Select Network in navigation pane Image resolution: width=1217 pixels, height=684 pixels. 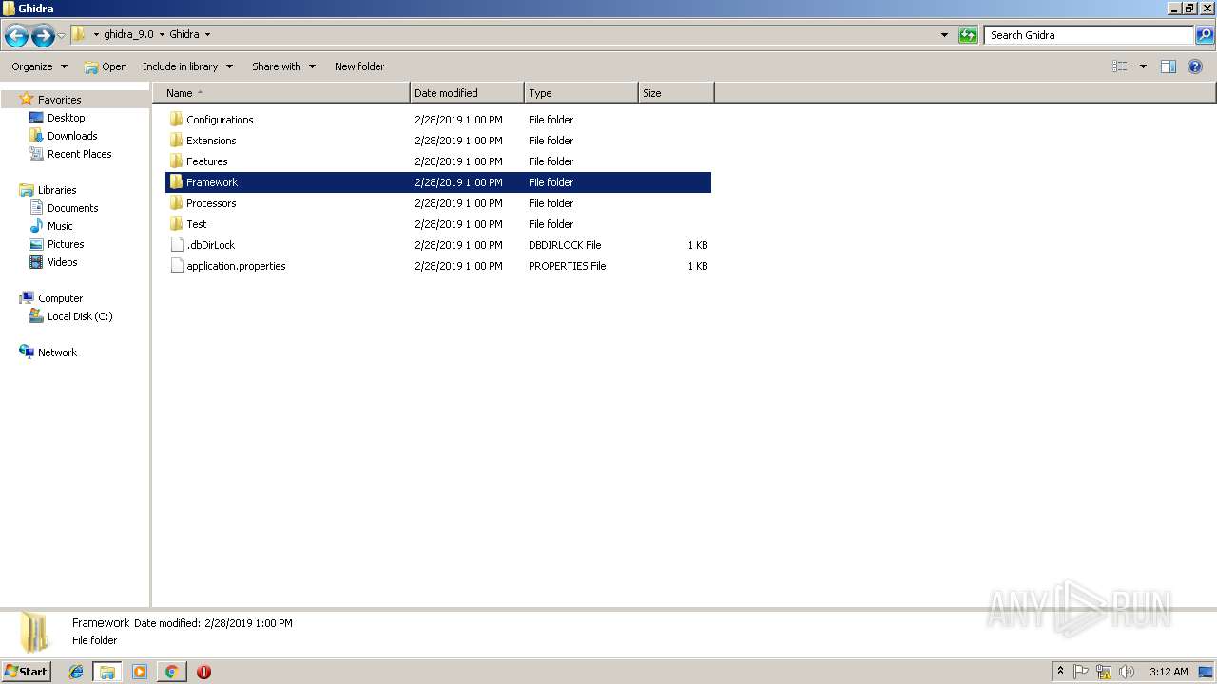[57, 352]
